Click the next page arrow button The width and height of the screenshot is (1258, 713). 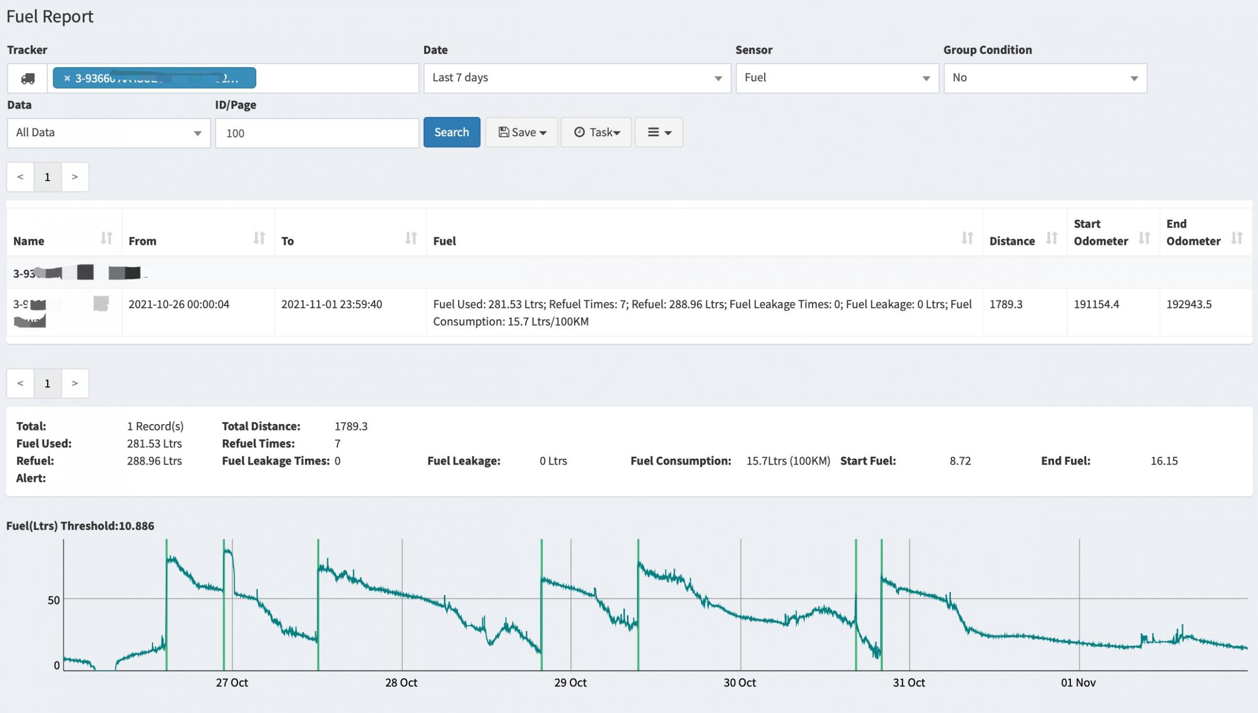point(74,176)
